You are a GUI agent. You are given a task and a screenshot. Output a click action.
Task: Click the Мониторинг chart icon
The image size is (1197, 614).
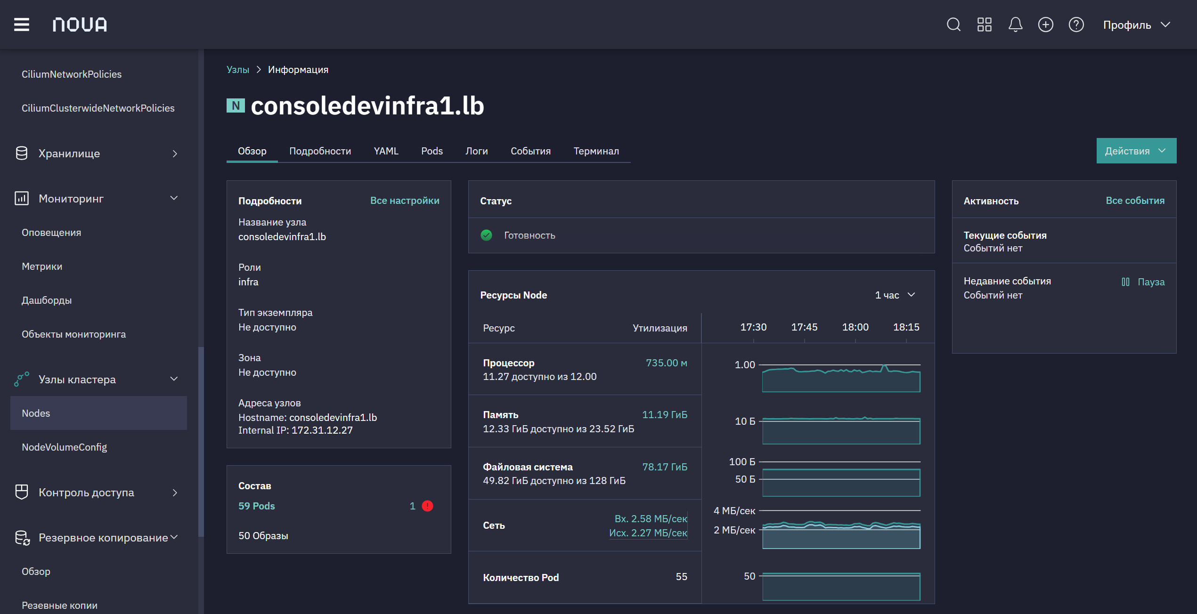22,198
